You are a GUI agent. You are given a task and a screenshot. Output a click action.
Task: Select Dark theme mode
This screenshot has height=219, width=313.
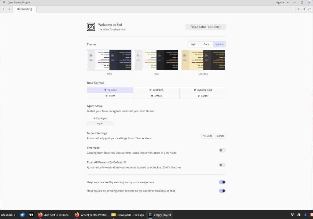click(206, 44)
